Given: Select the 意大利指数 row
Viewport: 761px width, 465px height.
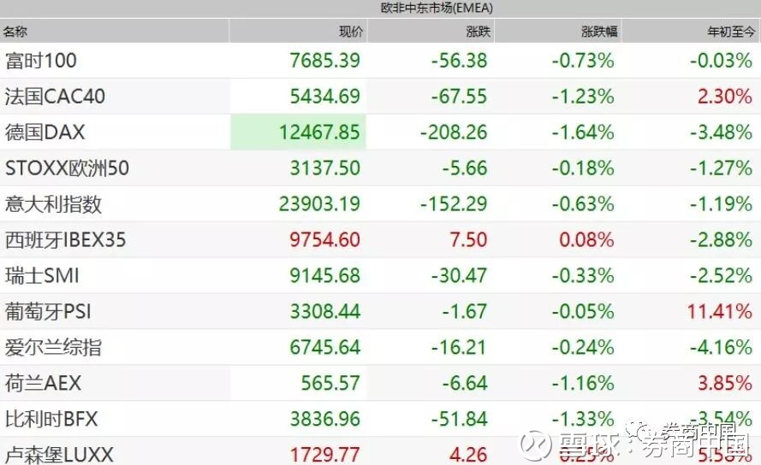Looking at the screenshot, I should [53, 204].
